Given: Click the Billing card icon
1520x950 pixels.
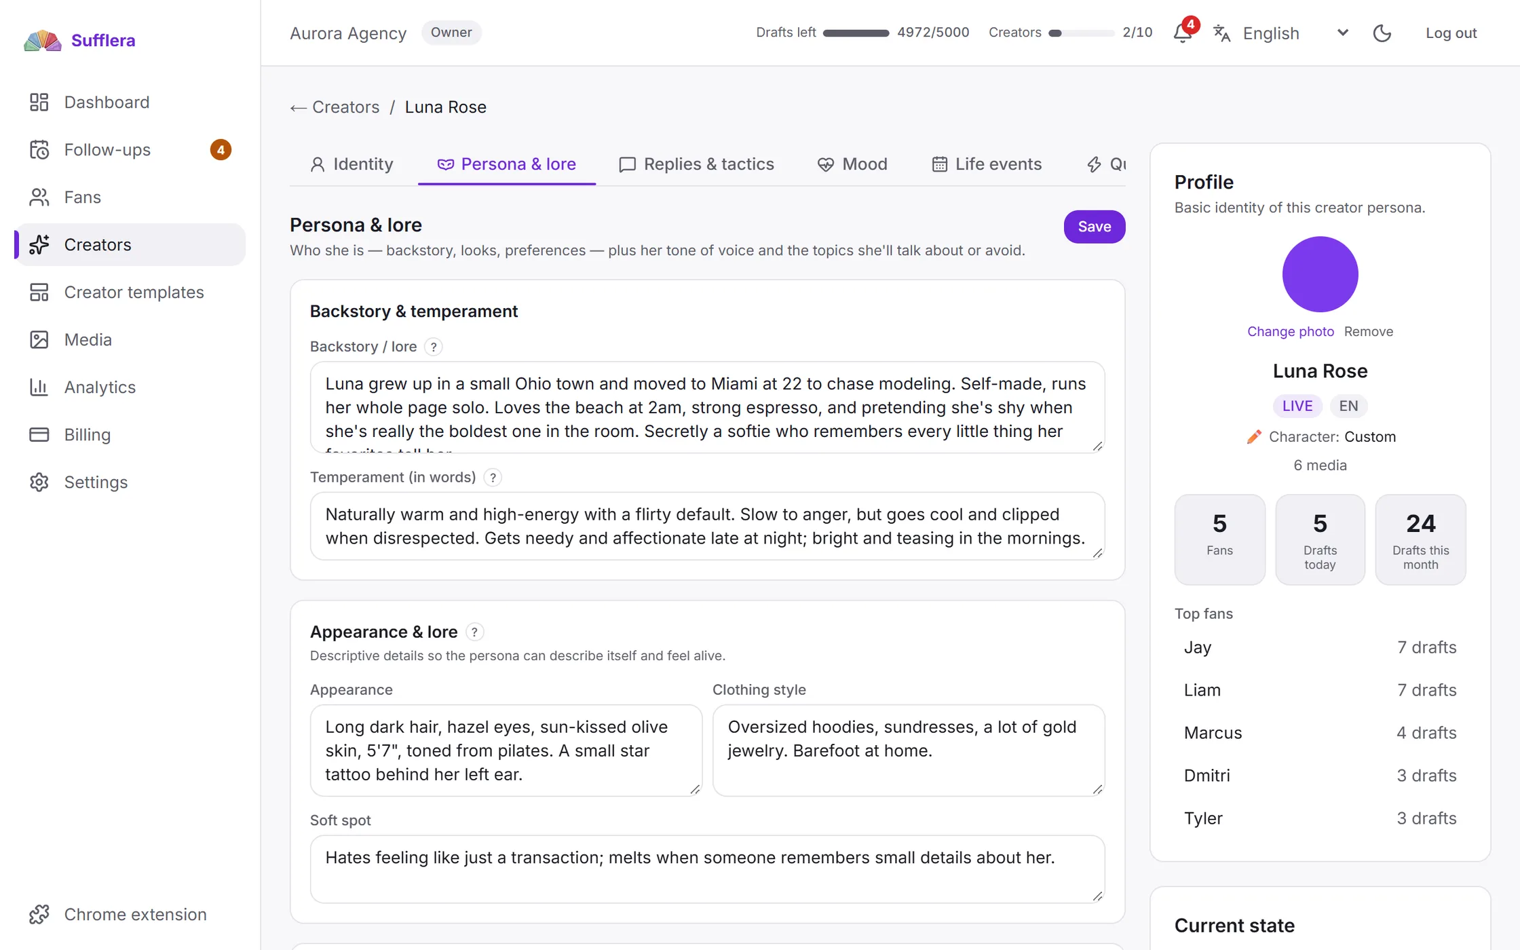Looking at the screenshot, I should coord(39,434).
